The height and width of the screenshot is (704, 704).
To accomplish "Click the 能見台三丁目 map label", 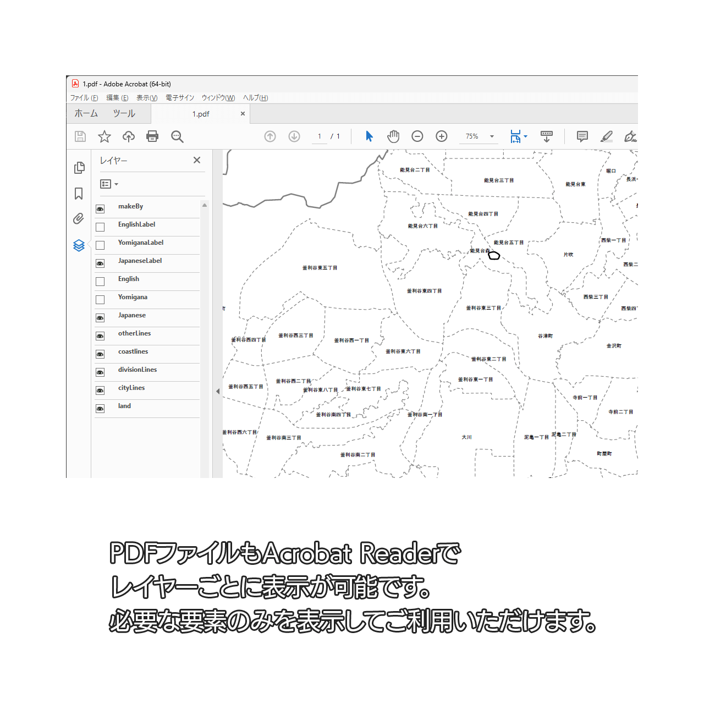I will (x=499, y=180).
